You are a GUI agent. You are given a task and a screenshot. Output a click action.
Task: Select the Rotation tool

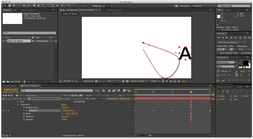coord(20,6)
